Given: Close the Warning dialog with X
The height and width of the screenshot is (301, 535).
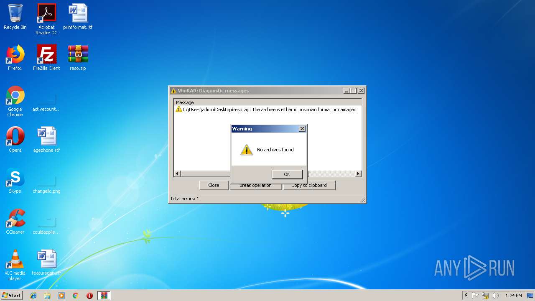Looking at the screenshot, I should tap(302, 129).
